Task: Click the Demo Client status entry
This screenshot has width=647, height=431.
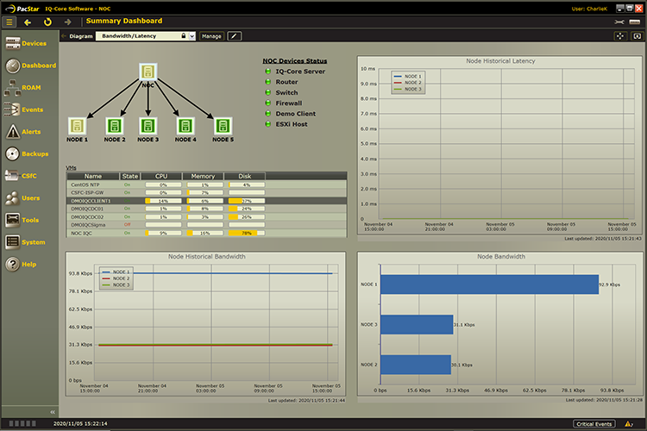Action: 291,114
